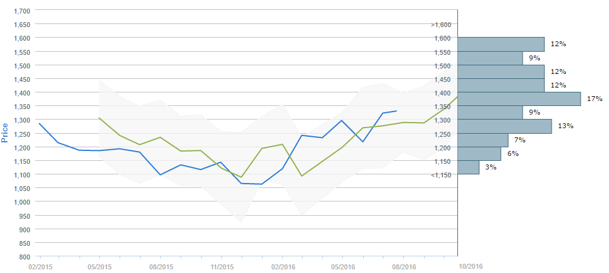This screenshot has width=609, height=273.
Task: Select the 6% histogram bar
Action: (479, 153)
